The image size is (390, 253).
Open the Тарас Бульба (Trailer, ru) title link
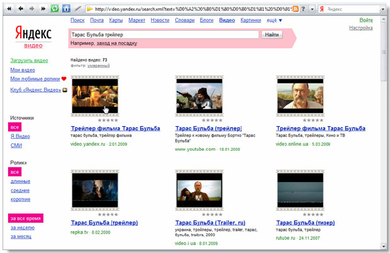pyautogui.click(x=210, y=223)
